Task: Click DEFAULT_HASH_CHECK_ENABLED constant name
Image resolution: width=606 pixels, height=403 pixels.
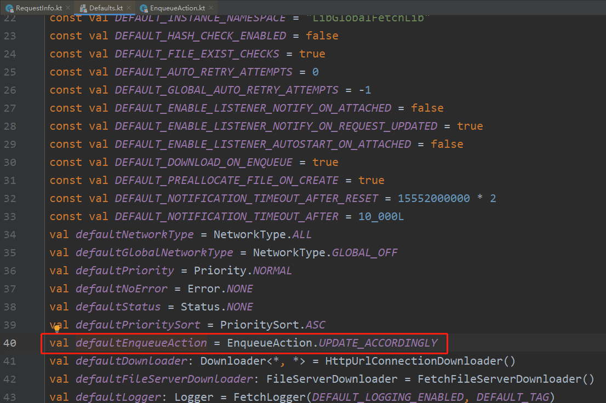Action: (x=200, y=36)
